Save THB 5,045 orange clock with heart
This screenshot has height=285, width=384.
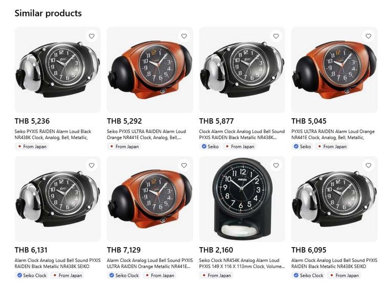(x=368, y=36)
